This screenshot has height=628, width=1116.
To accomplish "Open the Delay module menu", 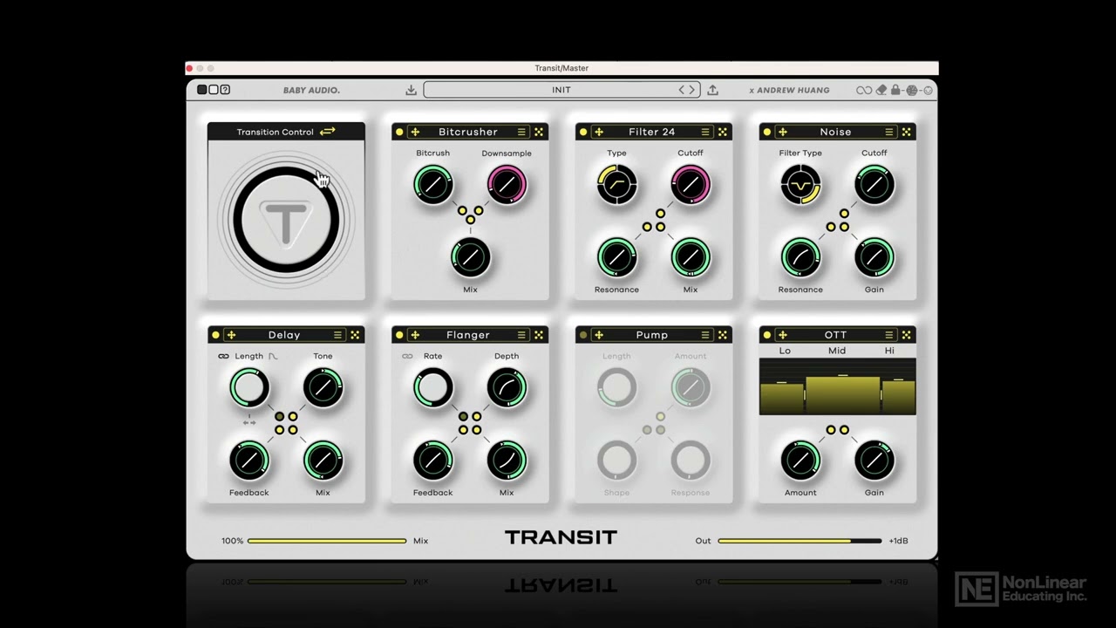I will 337,335.
